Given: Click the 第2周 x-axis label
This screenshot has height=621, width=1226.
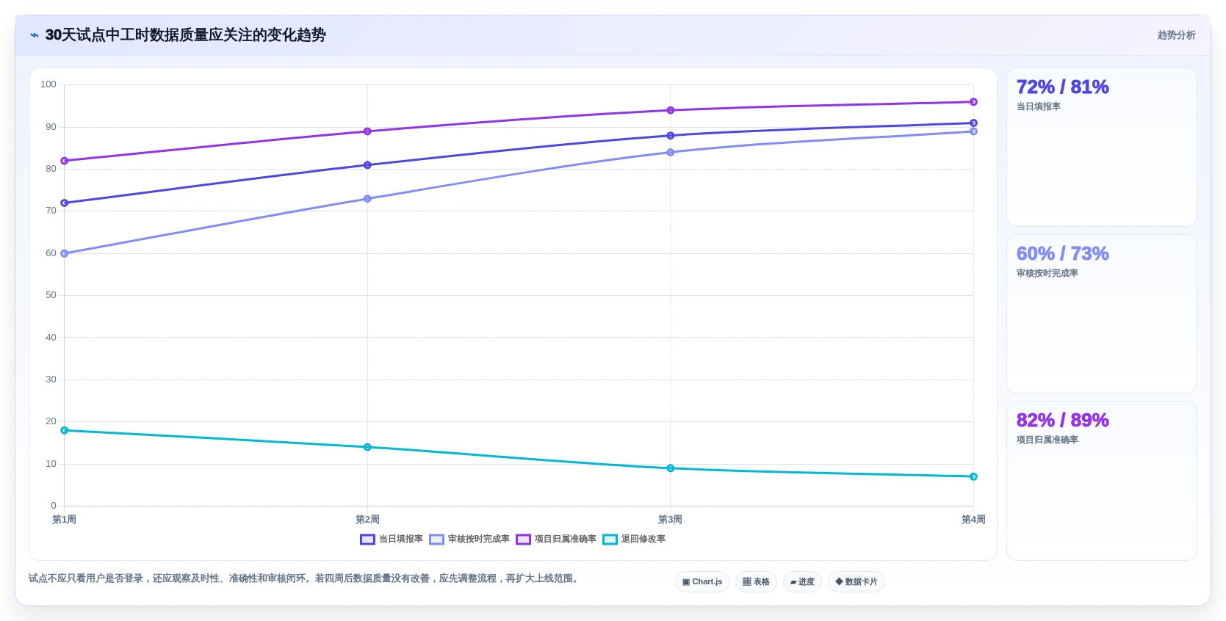Looking at the screenshot, I should [x=367, y=520].
